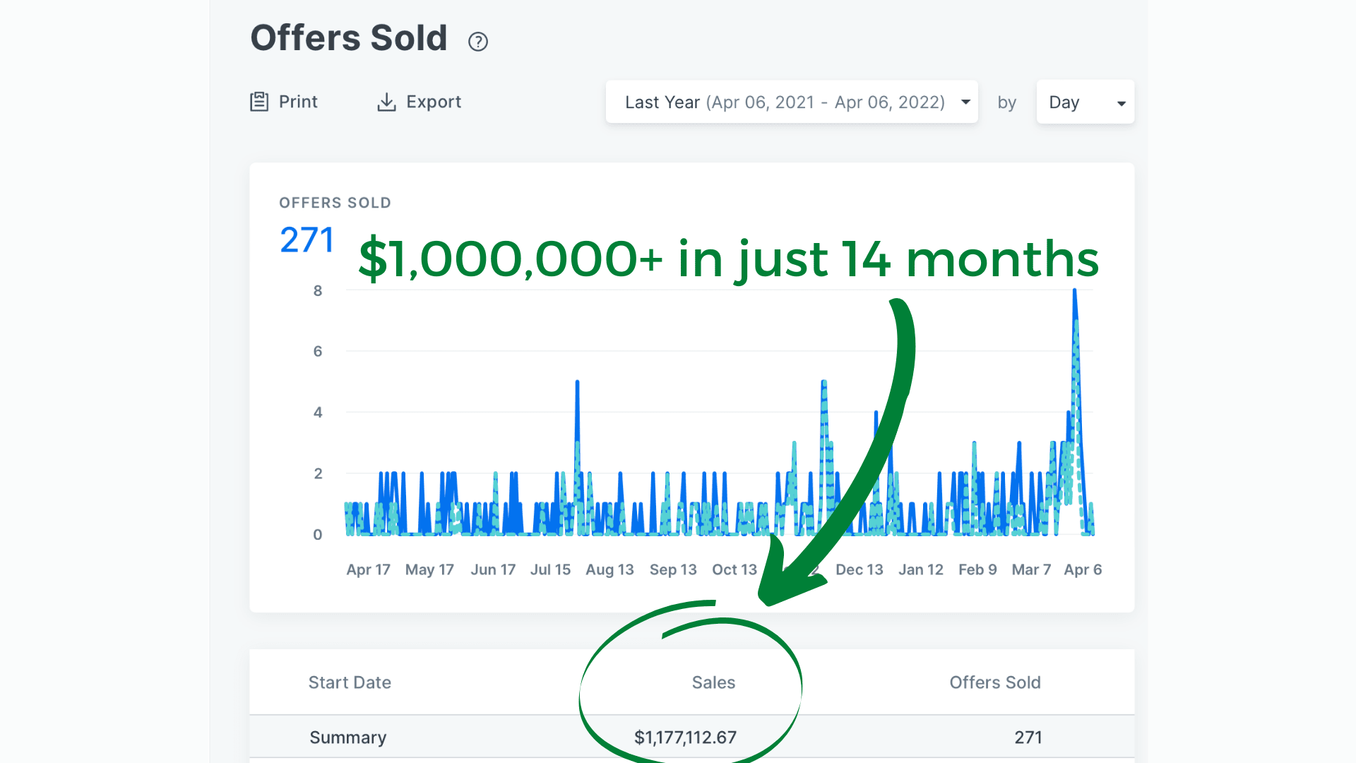Image resolution: width=1356 pixels, height=763 pixels.
Task: Click the Summary row sales amount
Action: (x=685, y=738)
